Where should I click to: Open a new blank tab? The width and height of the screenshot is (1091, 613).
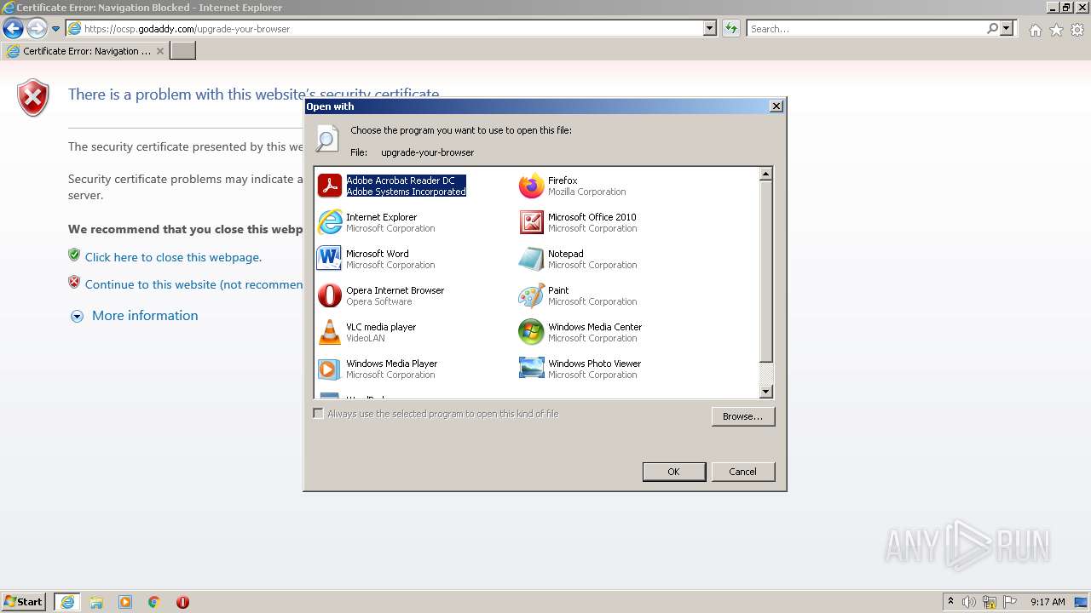click(x=183, y=51)
